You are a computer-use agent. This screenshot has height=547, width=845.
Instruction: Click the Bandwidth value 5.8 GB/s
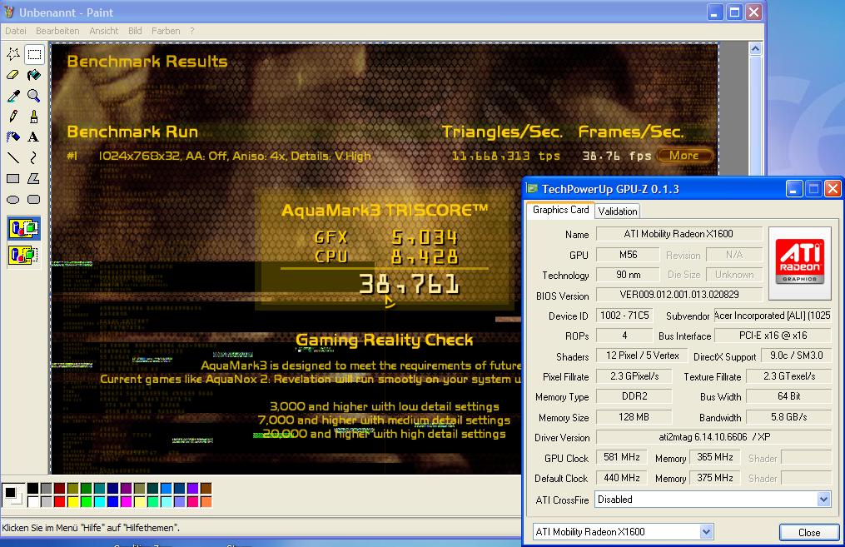pyautogui.click(x=788, y=417)
